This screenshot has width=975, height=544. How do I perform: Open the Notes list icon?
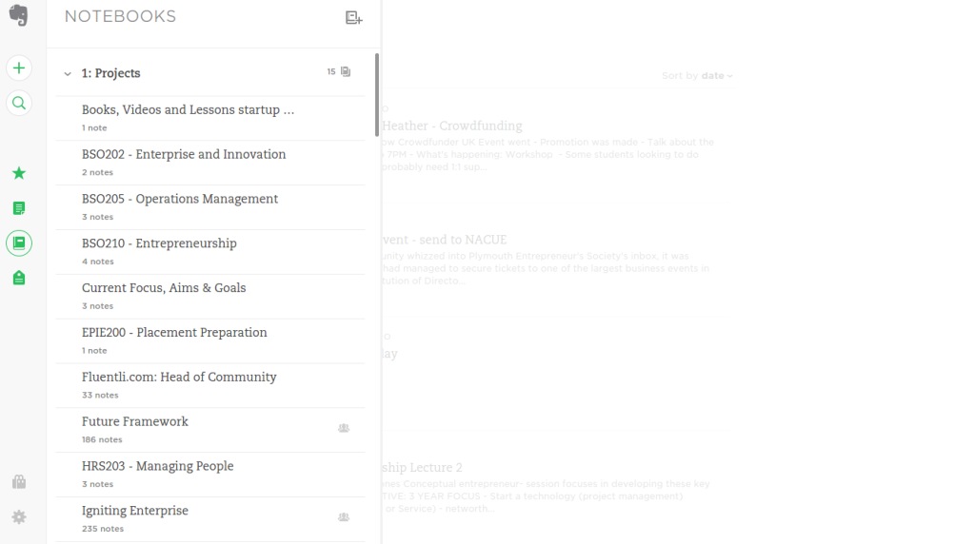[19, 208]
